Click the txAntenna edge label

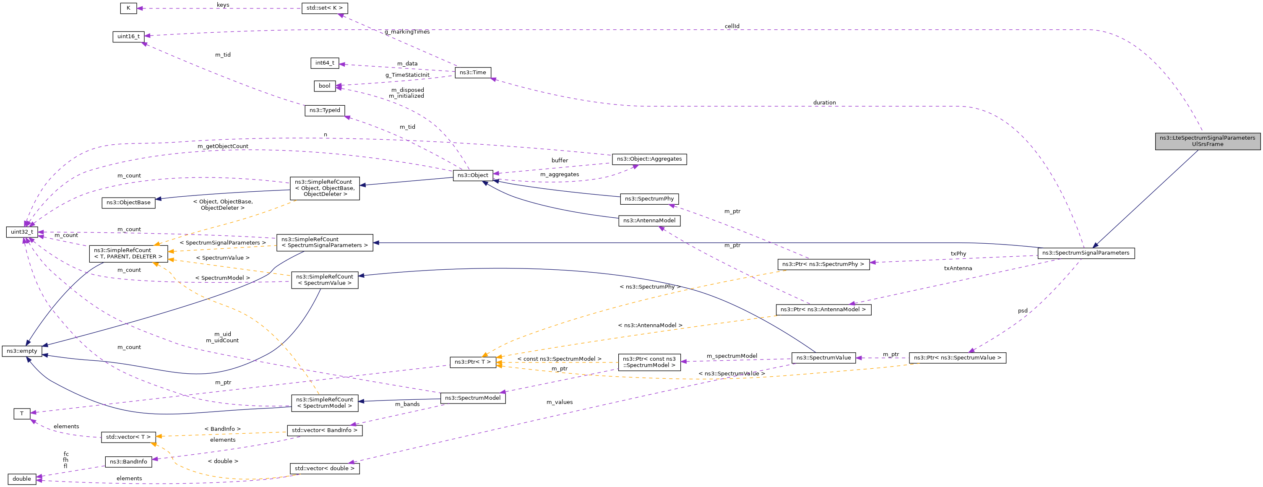click(958, 269)
